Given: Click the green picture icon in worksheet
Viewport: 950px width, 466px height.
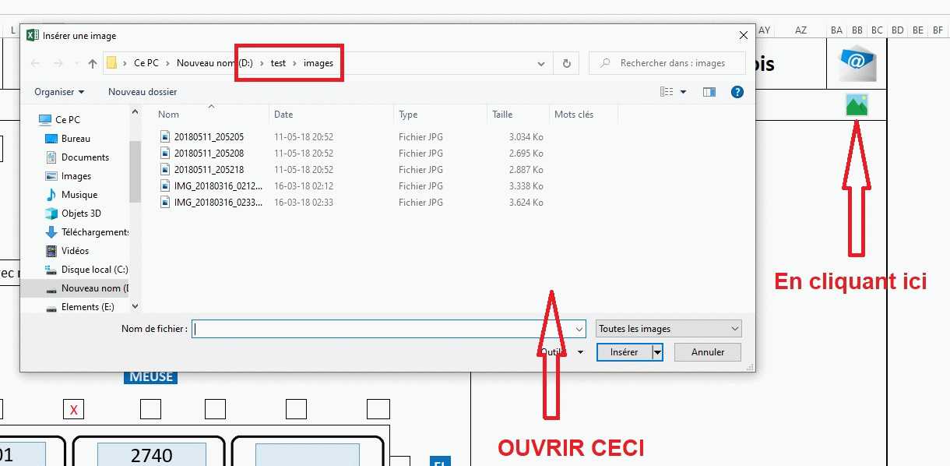Looking at the screenshot, I should point(857,105).
